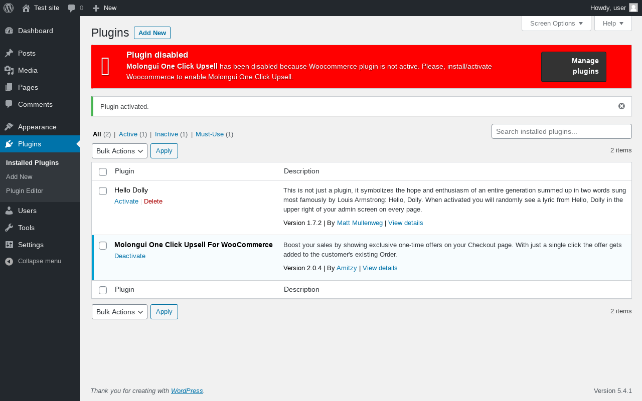View details for Molongui One Click Upsell
The image size is (642, 401).
pyautogui.click(x=380, y=268)
